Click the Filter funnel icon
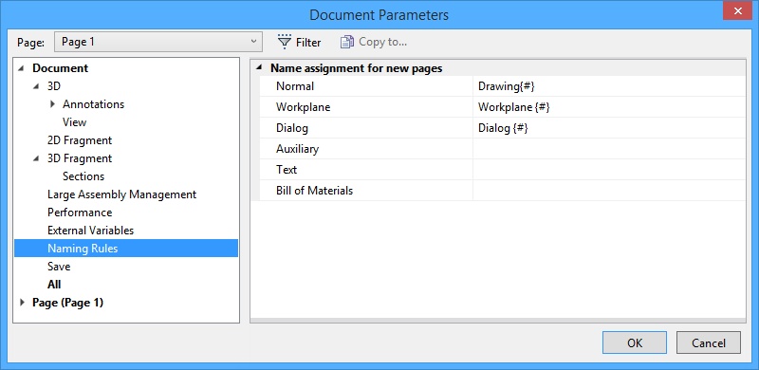 [285, 42]
